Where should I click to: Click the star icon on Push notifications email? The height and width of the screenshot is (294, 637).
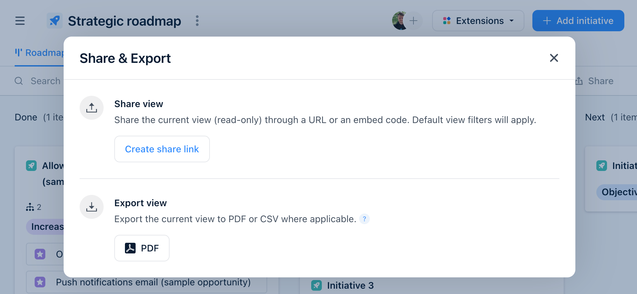click(40, 282)
